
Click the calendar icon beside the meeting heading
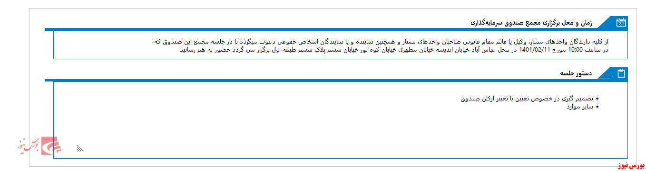tap(621, 22)
